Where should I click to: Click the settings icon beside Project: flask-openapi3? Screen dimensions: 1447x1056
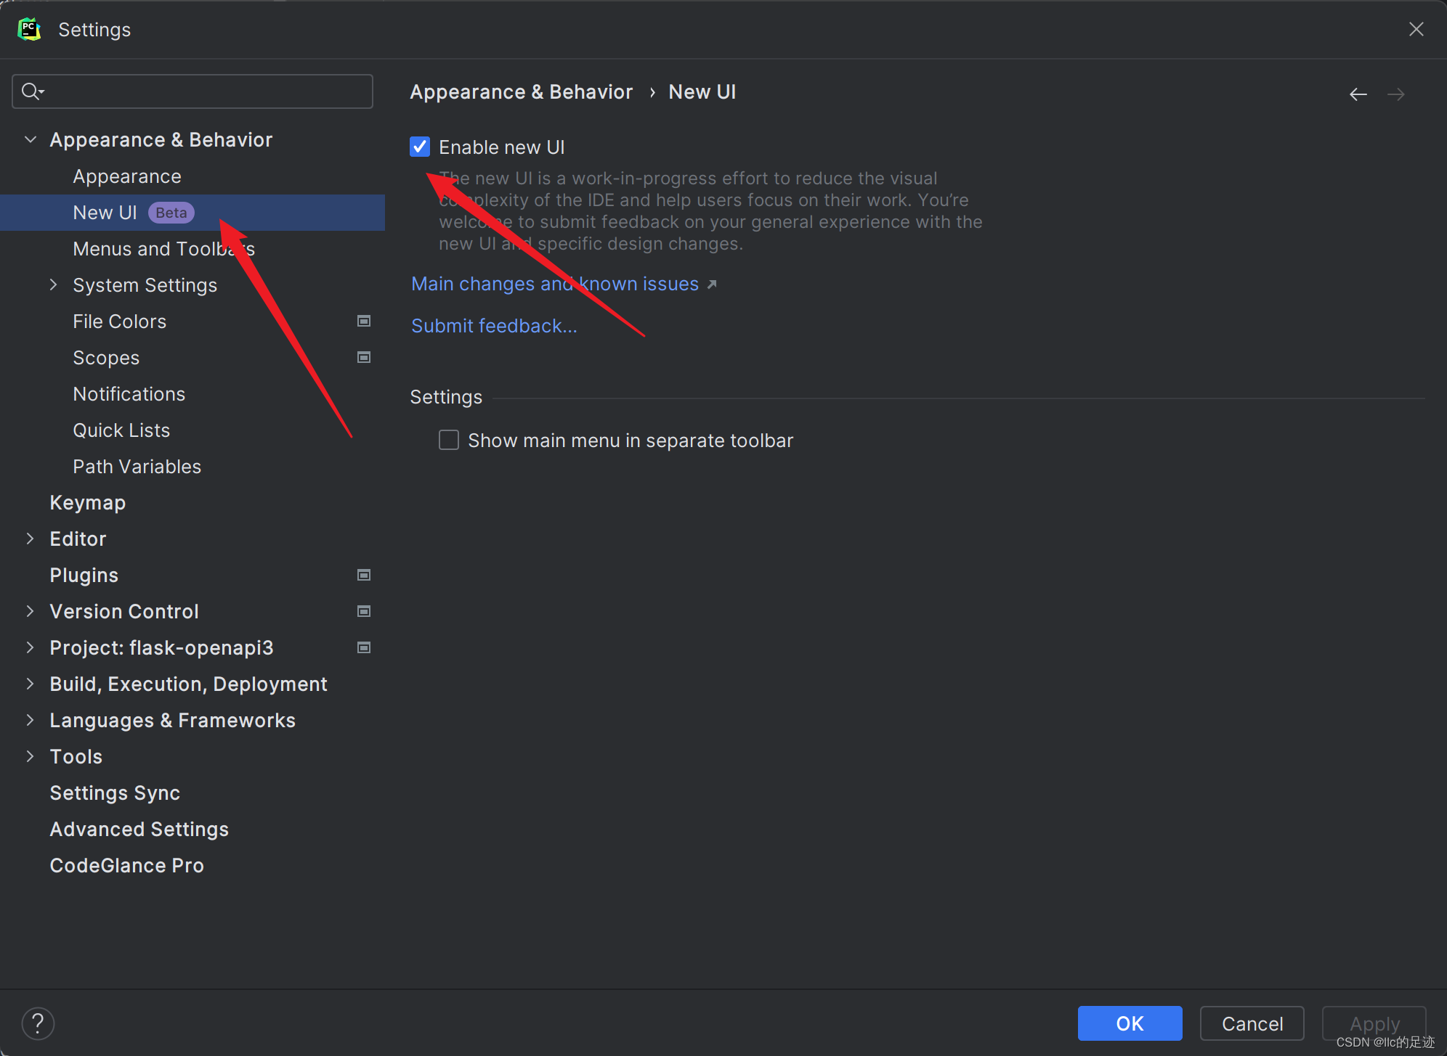point(363,647)
